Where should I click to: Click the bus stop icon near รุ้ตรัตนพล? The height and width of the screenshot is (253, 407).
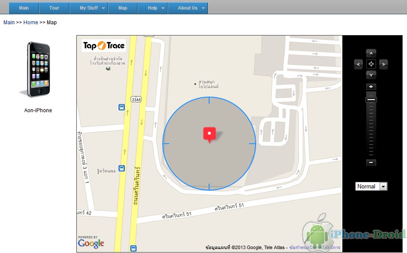coord(122,169)
